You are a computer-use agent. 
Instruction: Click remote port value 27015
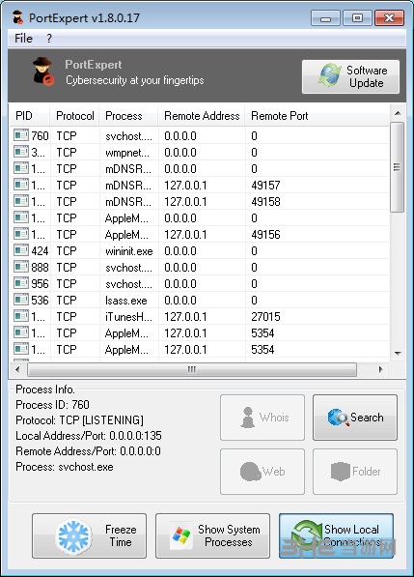coord(265,316)
